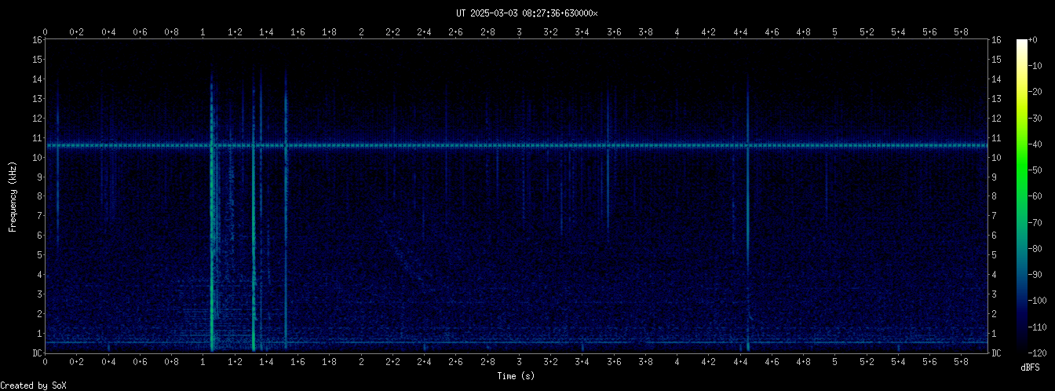Click the 5 second tick on the bottom time axis
Screen dimensions: 1055x391
point(835,362)
